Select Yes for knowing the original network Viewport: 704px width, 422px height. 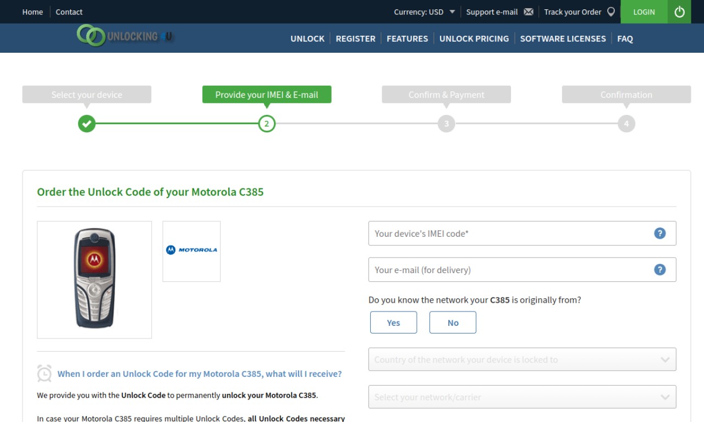point(393,323)
